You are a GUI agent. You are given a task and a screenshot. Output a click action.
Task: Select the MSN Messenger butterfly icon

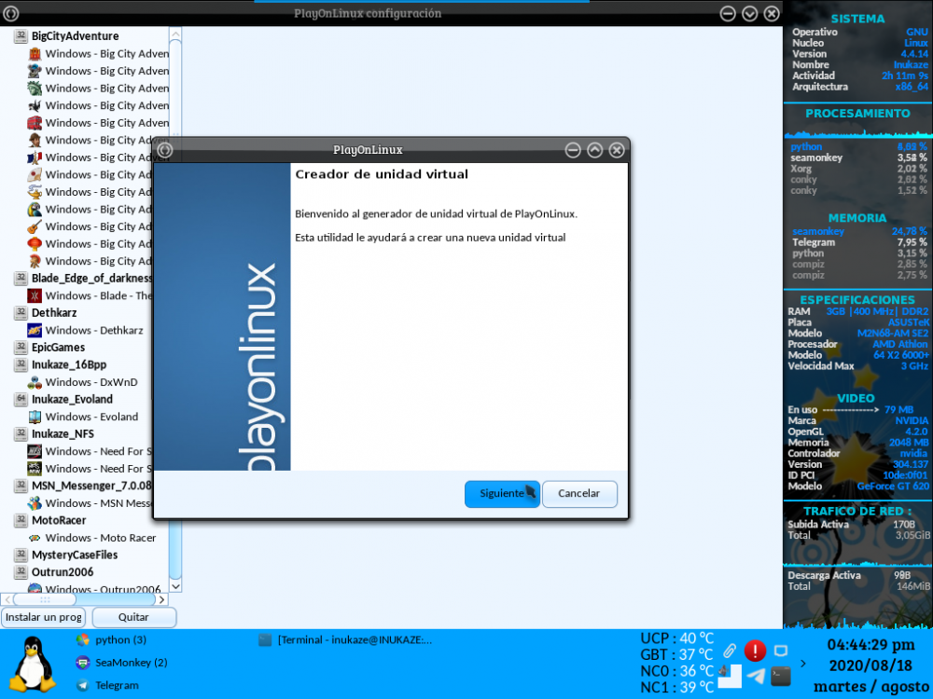35,503
